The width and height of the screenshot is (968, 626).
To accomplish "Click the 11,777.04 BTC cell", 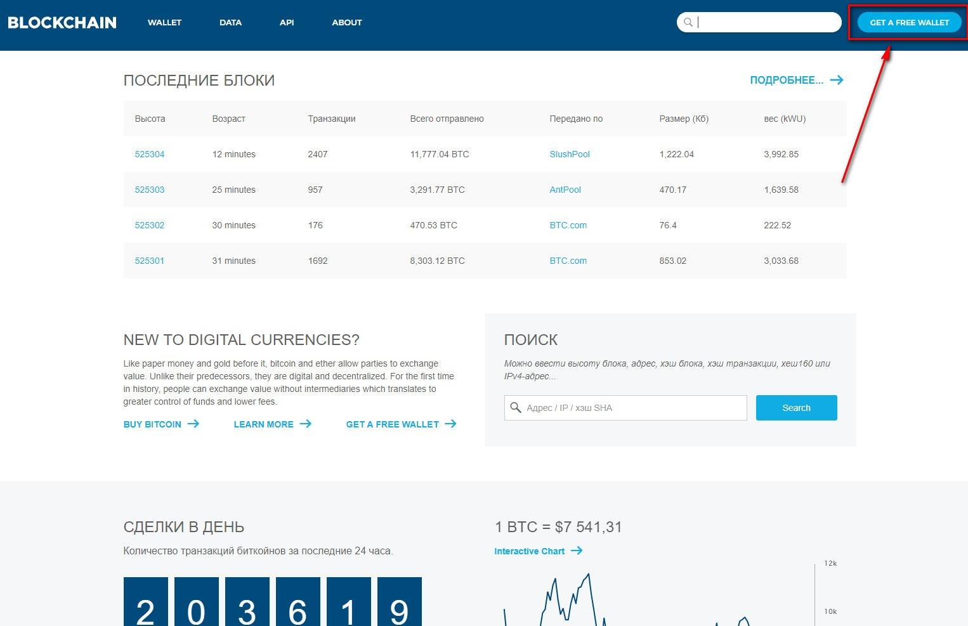I will tap(440, 154).
